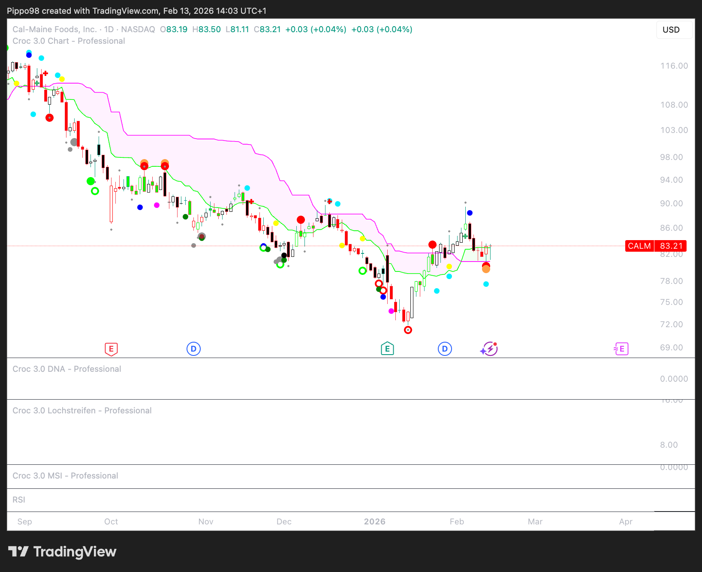Click the green earnings E marker in January

tap(387, 349)
